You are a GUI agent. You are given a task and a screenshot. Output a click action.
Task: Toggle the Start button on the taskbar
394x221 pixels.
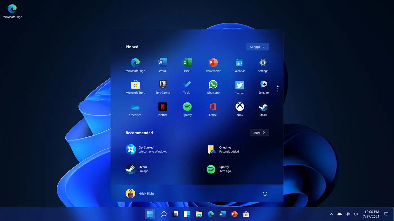[x=150, y=214]
